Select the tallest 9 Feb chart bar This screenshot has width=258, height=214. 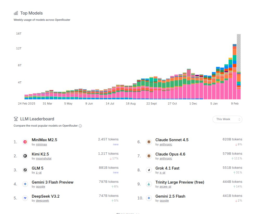pos(235,72)
